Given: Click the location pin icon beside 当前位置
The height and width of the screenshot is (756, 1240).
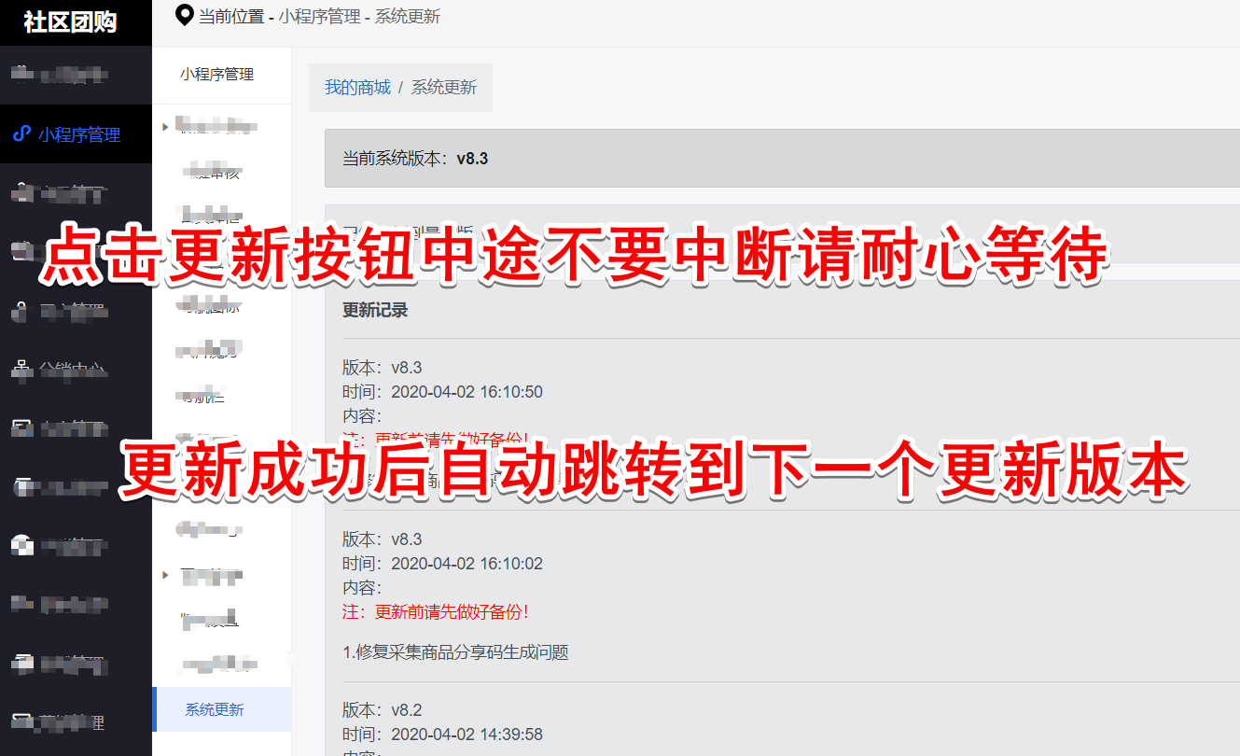Looking at the screenshot, I should 185,14.
